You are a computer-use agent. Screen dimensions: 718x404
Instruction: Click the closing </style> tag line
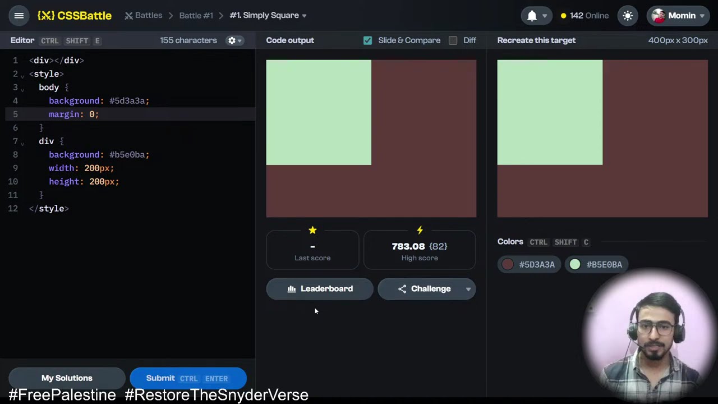(x=49, y=209)
